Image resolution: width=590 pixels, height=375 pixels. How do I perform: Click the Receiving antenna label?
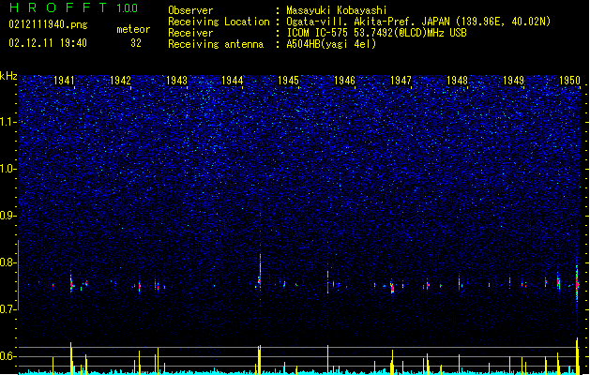(216, 44)
